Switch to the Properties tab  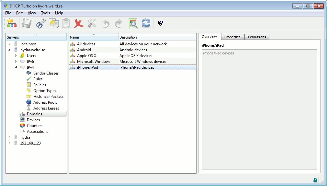(x=232, y=37)
